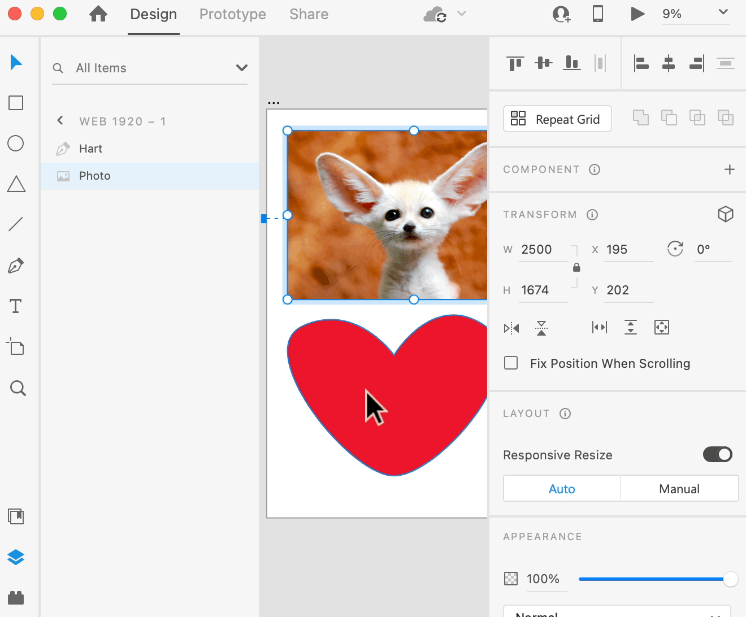Show Layout info tooltip icon

click(565, 414)
